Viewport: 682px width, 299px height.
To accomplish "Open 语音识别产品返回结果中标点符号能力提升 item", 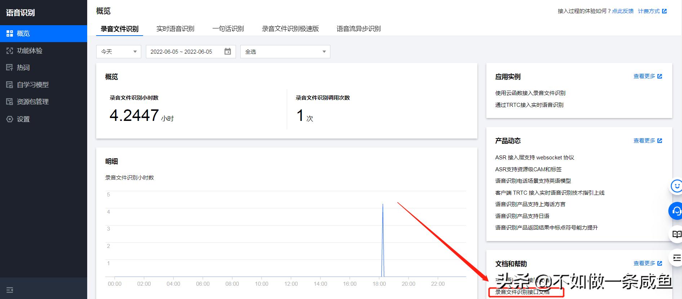I will click(x=547, y=227).
